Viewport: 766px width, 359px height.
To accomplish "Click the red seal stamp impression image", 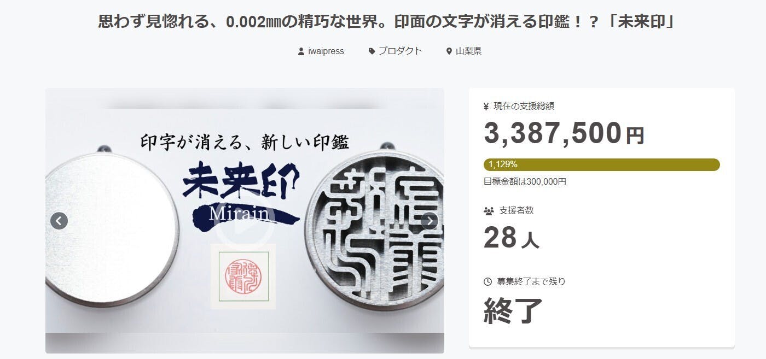I will coord(243,276).
